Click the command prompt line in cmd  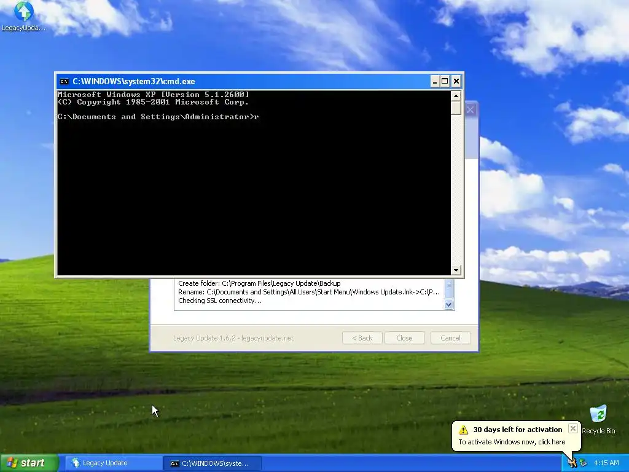158,117
